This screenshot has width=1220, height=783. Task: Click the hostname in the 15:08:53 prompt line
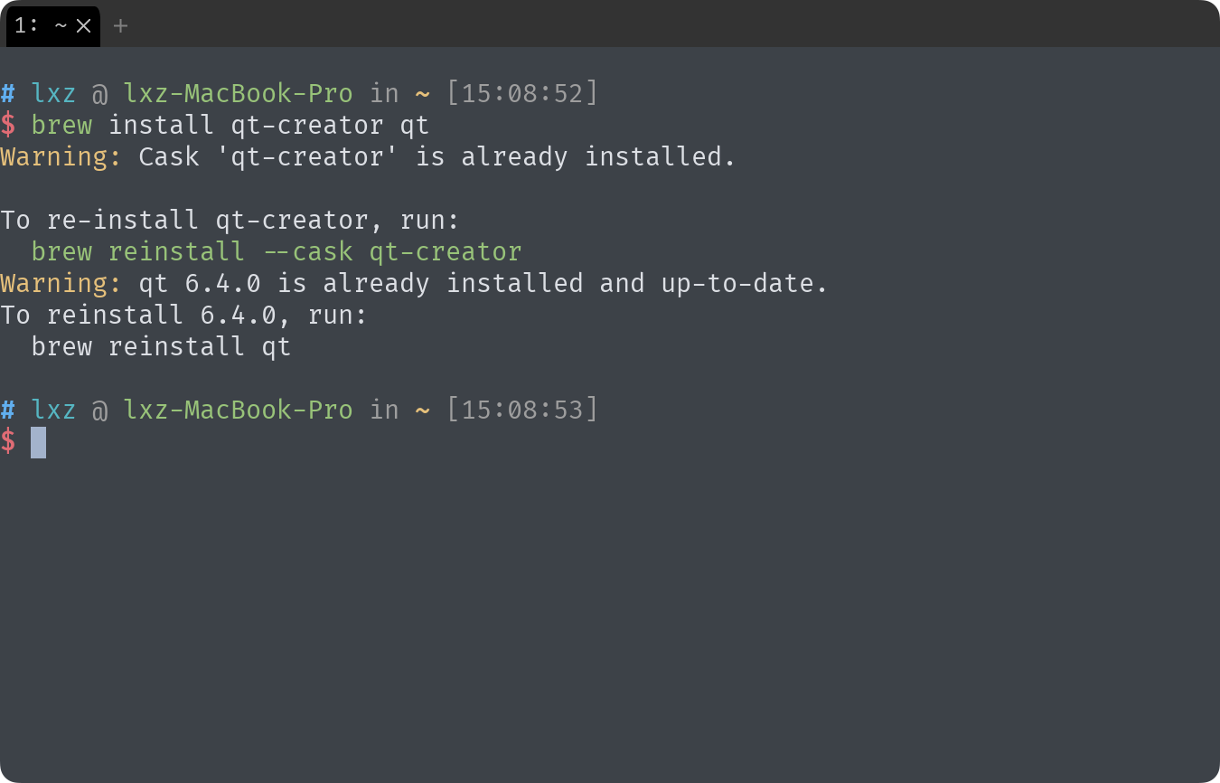[238, 410]
